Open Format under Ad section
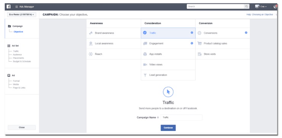Viewport: 282px width, 138px height. click(x=16, y=81)
